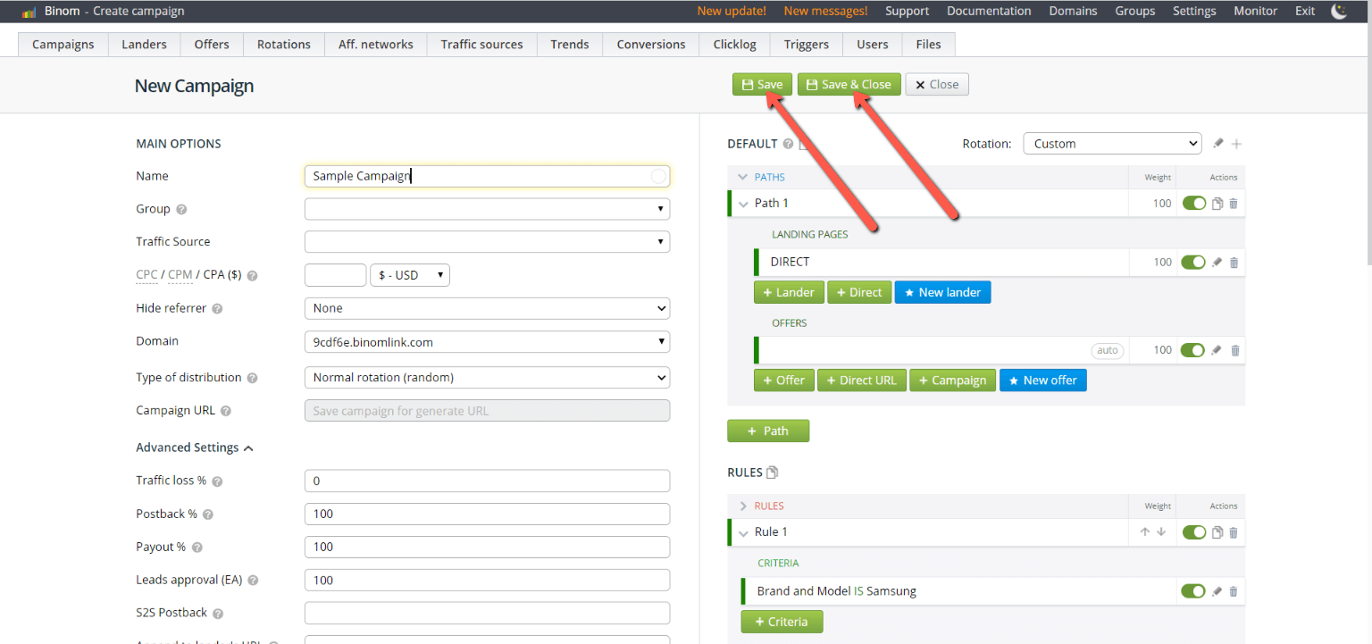Click the copy icon beside RULES heading

[773, 473]
